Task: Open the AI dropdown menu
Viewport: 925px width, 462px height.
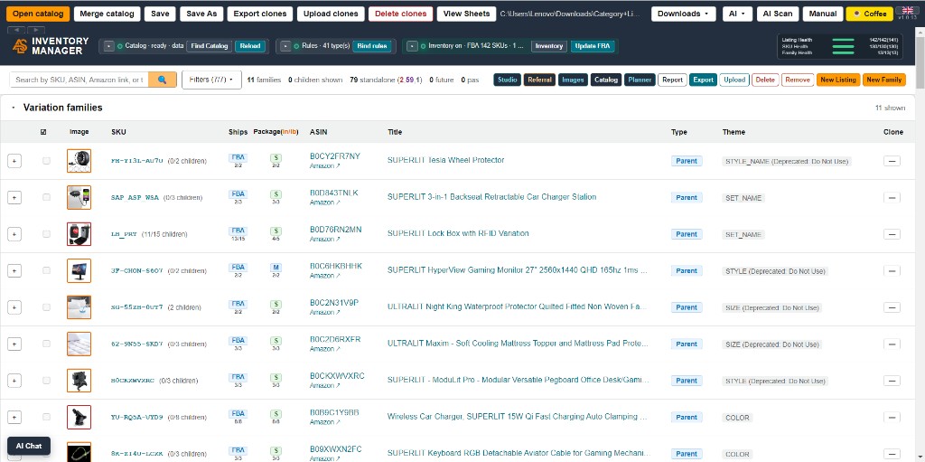Action: tap(737, 14)
